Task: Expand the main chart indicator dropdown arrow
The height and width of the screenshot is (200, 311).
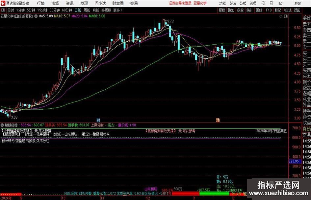Action: point(36,16)
